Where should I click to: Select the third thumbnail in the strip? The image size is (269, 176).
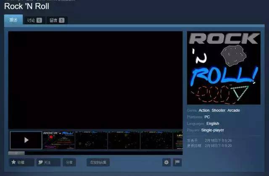(x=91, y=140)
